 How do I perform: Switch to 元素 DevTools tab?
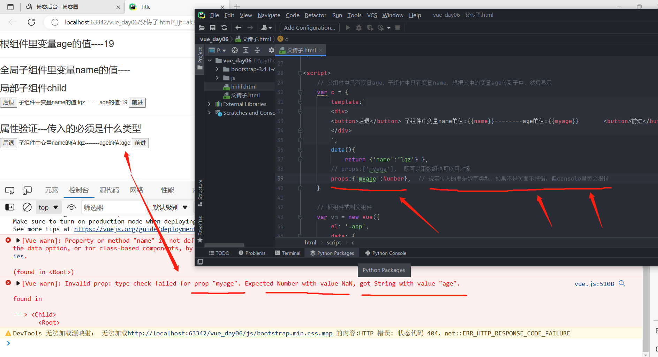(x=51, y=190)
